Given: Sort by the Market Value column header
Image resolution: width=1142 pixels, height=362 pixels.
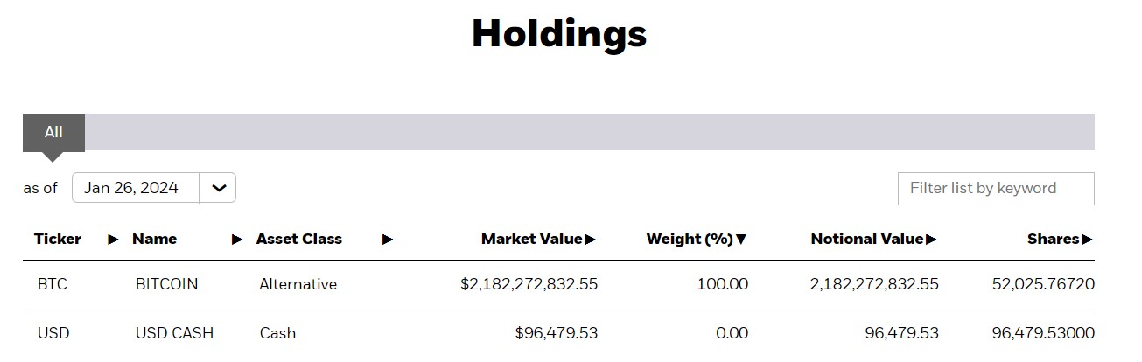Looking at the screenshot, I should 531,239.
